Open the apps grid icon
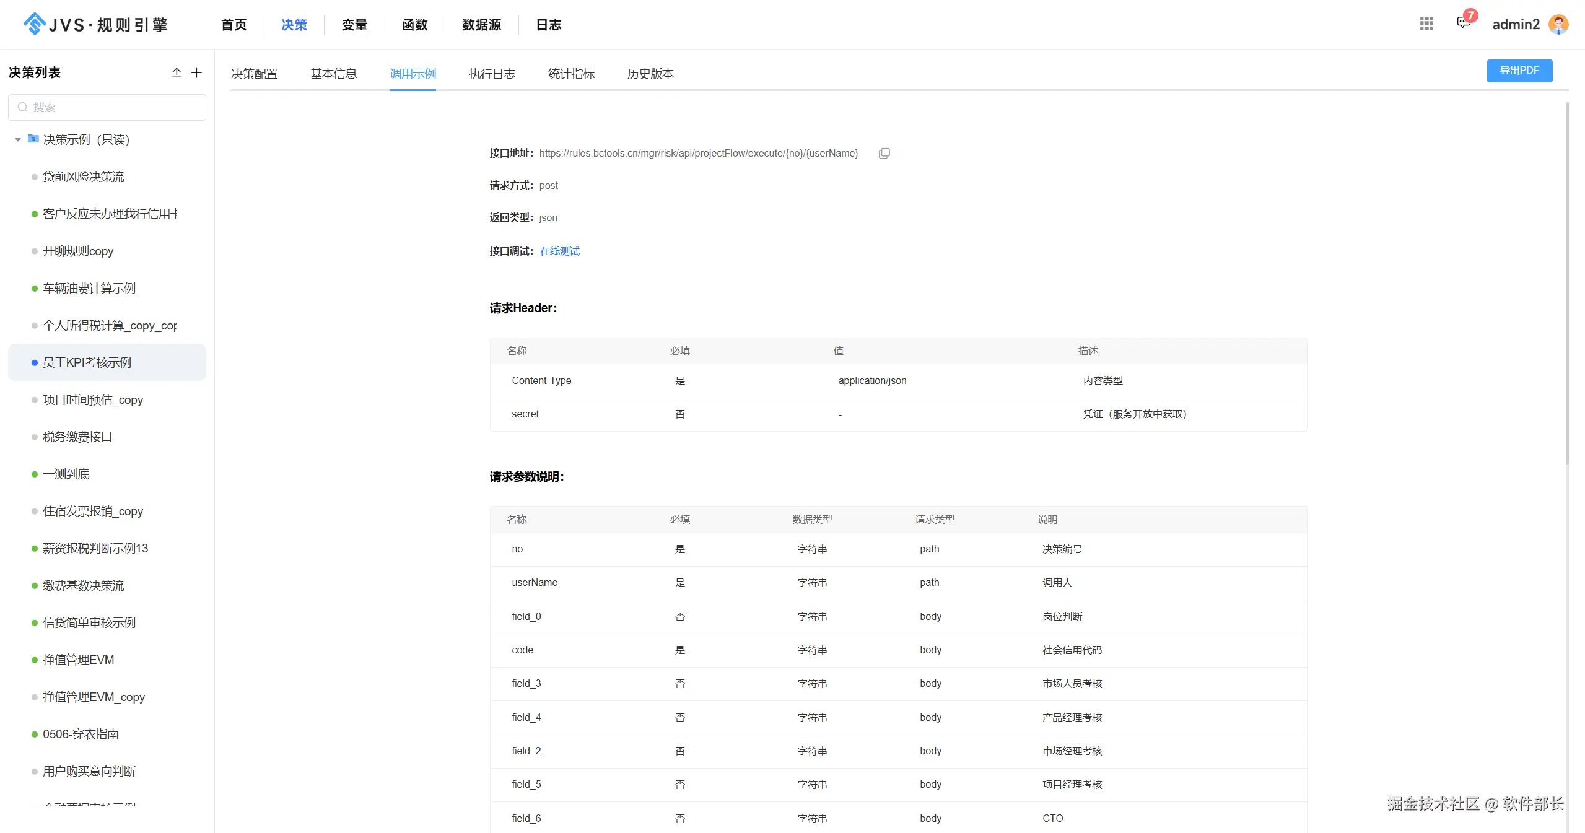Image resolution: width=1585 pixels, height=833 pixels. point(1426,24)
